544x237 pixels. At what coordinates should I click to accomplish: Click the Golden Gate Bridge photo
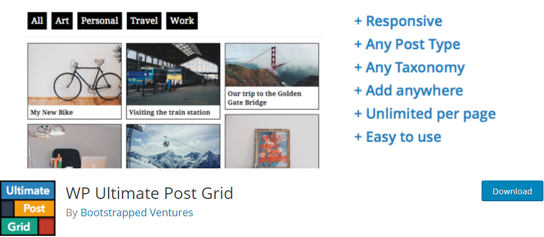(272, 65)
